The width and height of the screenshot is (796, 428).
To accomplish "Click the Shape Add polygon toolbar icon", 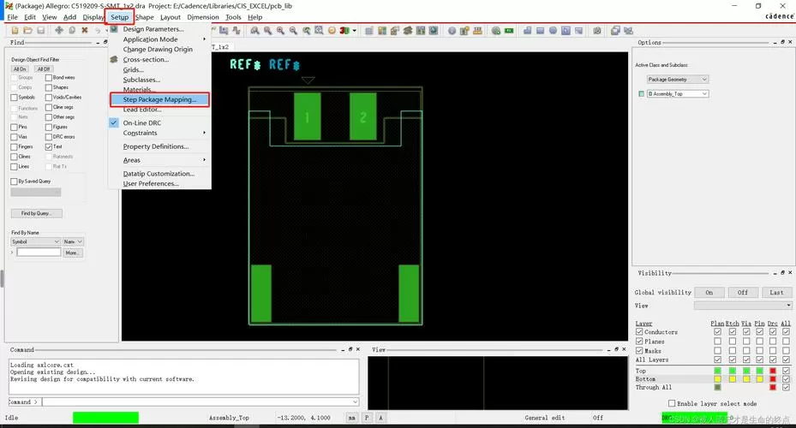I will pyautogui.click(x=528, y=31).
